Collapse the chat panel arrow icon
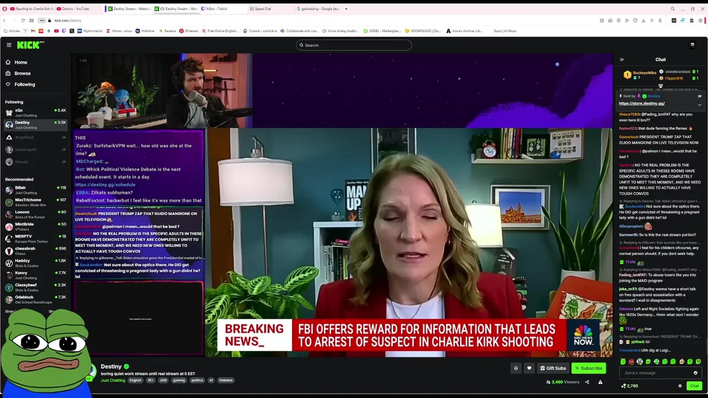This screenshot has height=398, width=708. pyautogui.click(x=622, y=60)
